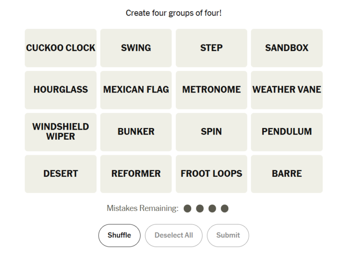Viewport: 346px width, 259px height.
Task: Select the METRONOME tile
Action: click(x=211, y=90)
